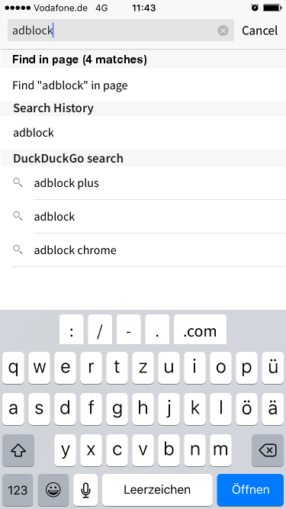Viewport: 286px width, 509px height.
Task: Tap magnifier icon beside adblock plus
Action: (x=18, y=182)
